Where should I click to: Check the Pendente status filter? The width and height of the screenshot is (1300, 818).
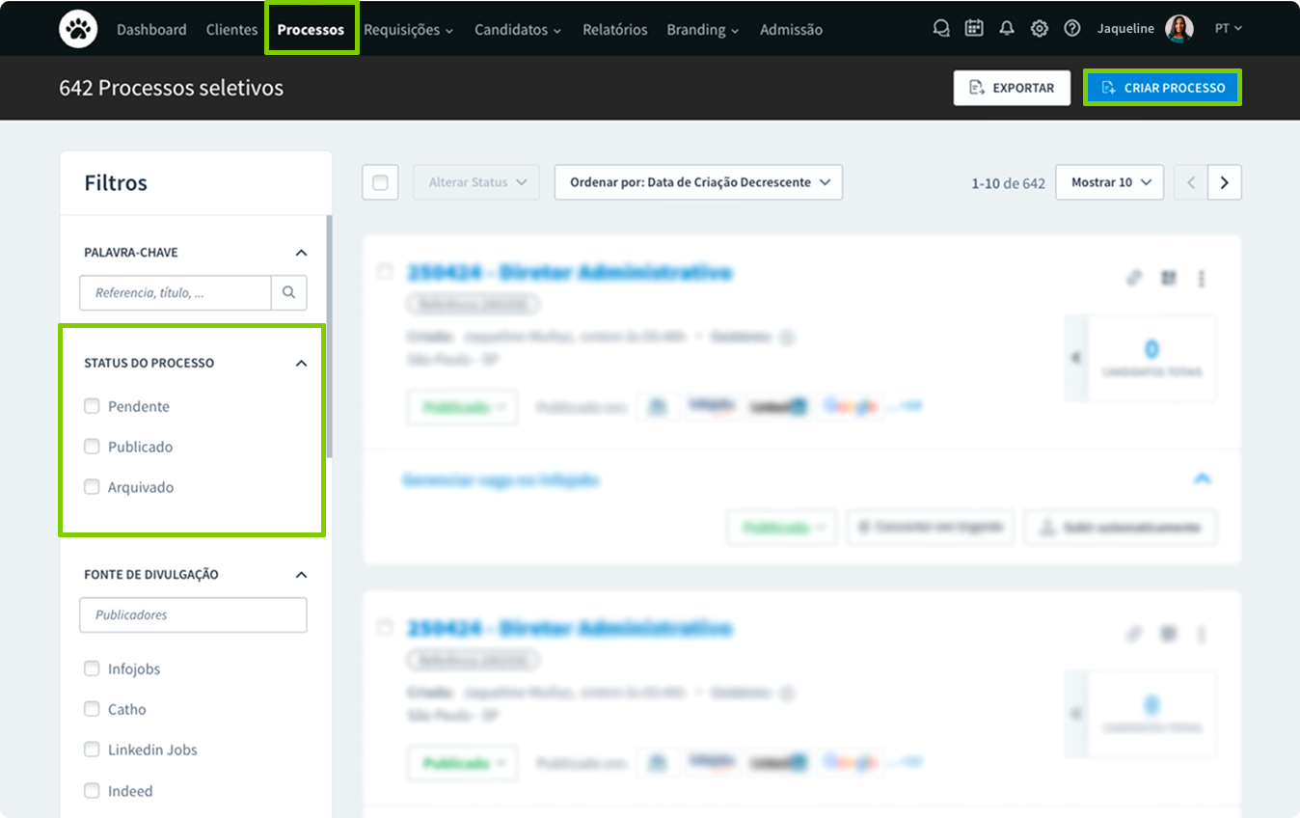[93, 406]
